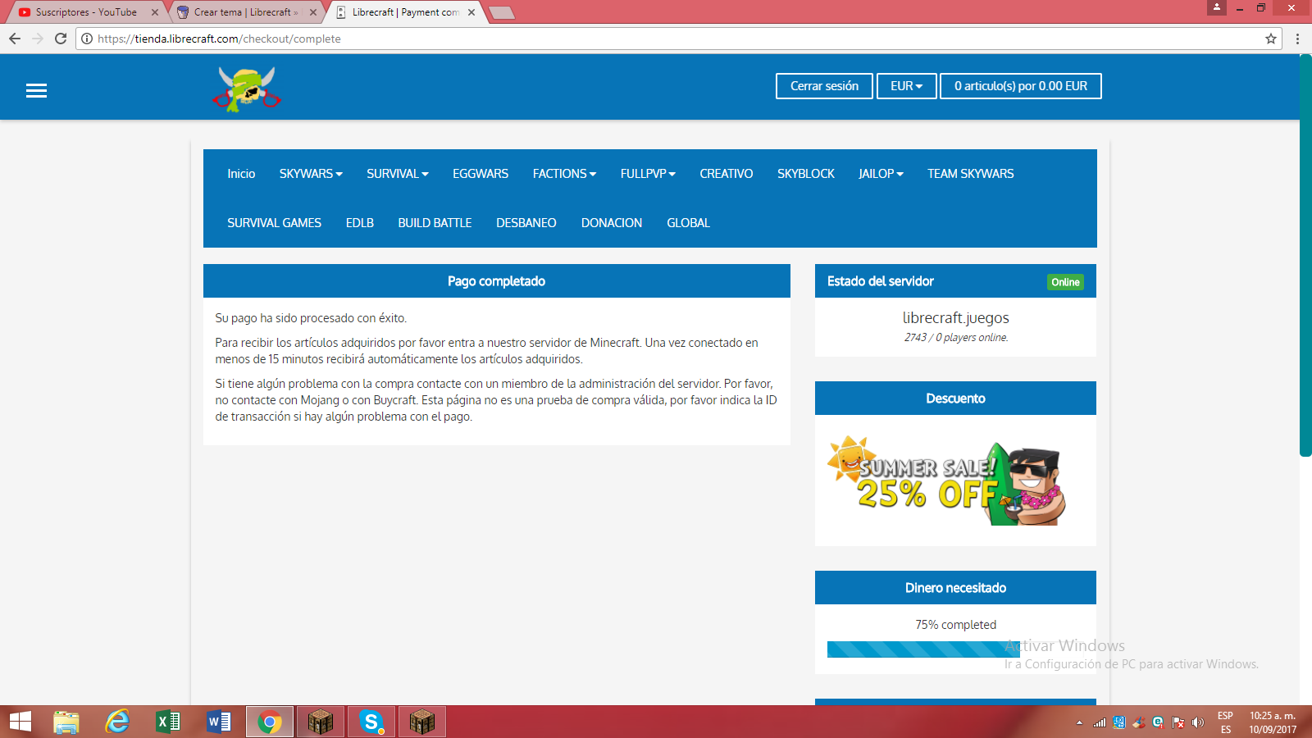Click the 75% completed progress bar
1312x738 pixels.
click(923, 649)
